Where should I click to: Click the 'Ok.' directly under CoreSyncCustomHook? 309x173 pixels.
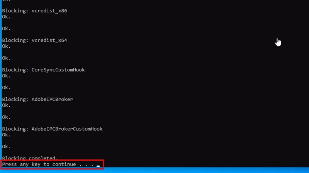tap(6, 76)
